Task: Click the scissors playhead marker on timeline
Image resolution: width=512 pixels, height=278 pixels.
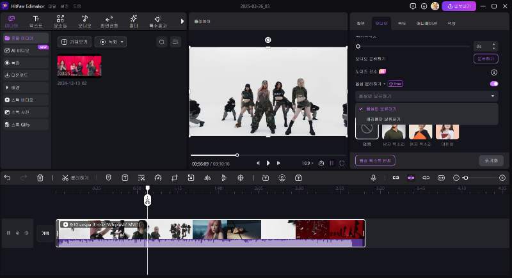Action: (148, 200)
